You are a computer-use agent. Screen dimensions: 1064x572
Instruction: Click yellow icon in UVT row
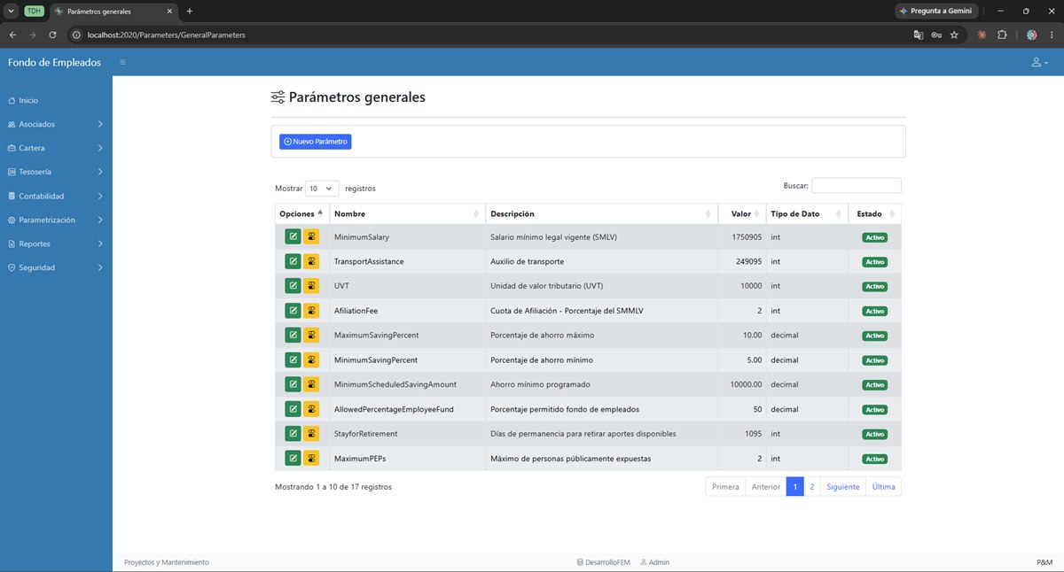point(311,286)
